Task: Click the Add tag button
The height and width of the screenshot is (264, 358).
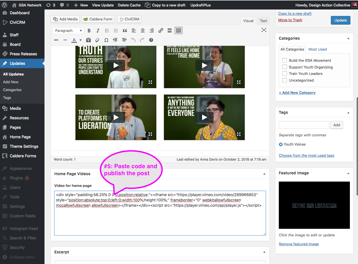Action: (x=337, y=125)
